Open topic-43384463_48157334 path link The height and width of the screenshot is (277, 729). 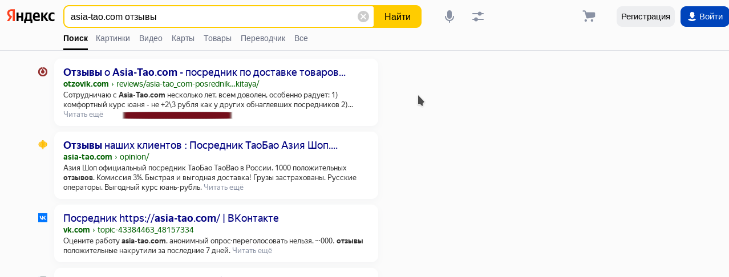click(145, 230)
